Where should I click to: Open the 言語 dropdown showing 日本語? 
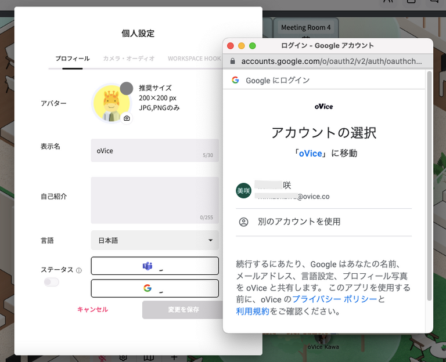154,240
